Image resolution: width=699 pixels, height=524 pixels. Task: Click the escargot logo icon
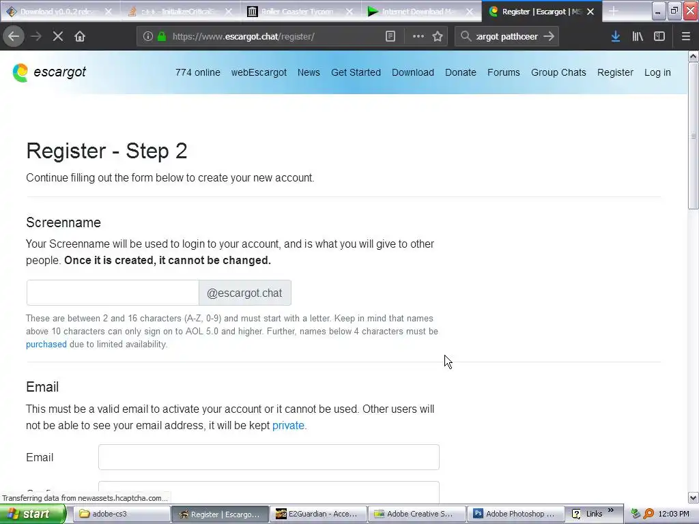tap(20, 72)
